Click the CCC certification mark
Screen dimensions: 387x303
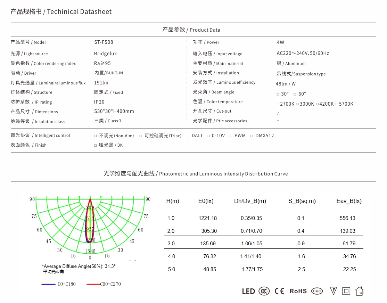(x=264, y=291)
